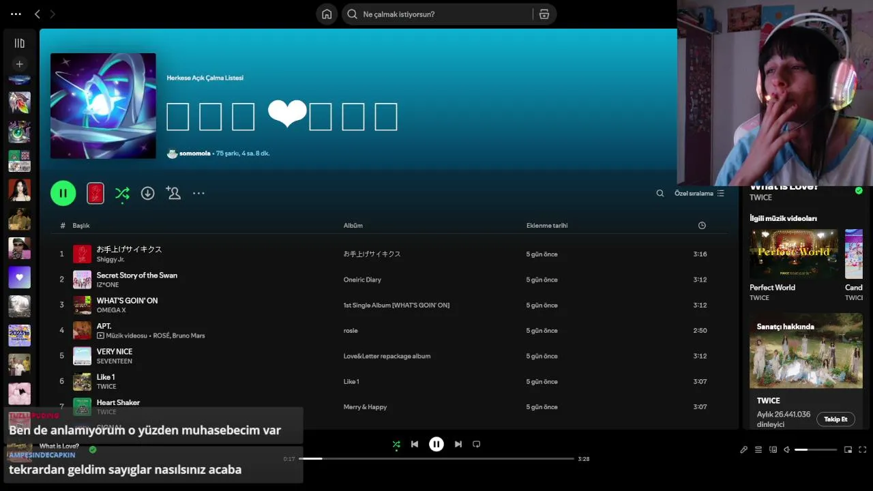Open lyrics microphone icon

[743, 449]
